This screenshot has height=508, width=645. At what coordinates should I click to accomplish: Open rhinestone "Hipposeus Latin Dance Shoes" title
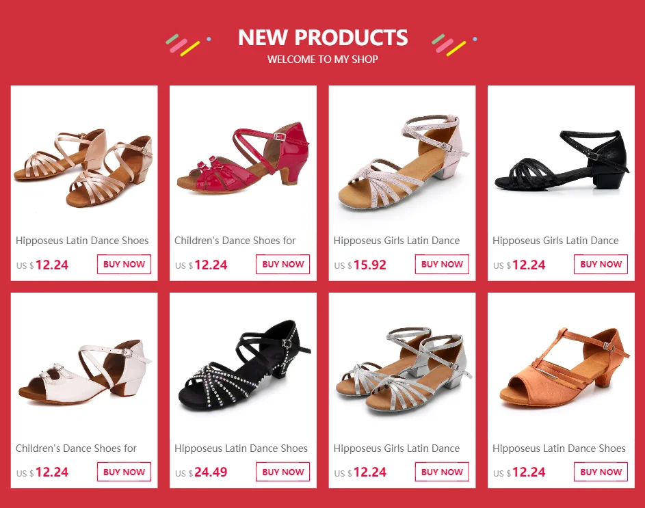pos(241,449)
